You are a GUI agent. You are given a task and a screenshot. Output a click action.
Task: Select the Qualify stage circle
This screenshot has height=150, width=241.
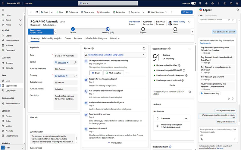[x=73, y=29]
